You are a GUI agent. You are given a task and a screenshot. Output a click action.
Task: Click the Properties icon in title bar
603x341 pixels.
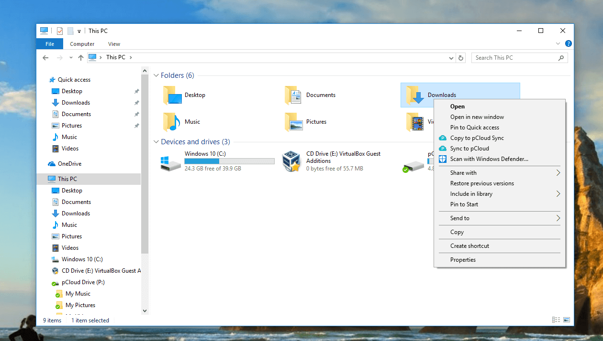pyautogui.click(x=60, y=31)
